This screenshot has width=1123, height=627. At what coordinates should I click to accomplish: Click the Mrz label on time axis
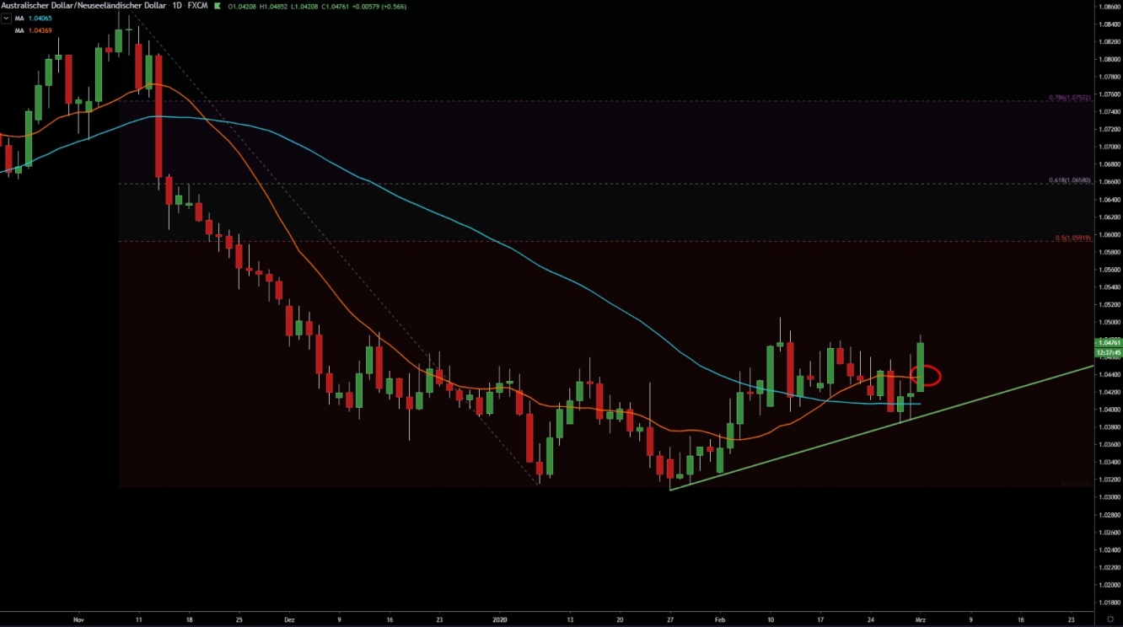pos(921,619)
